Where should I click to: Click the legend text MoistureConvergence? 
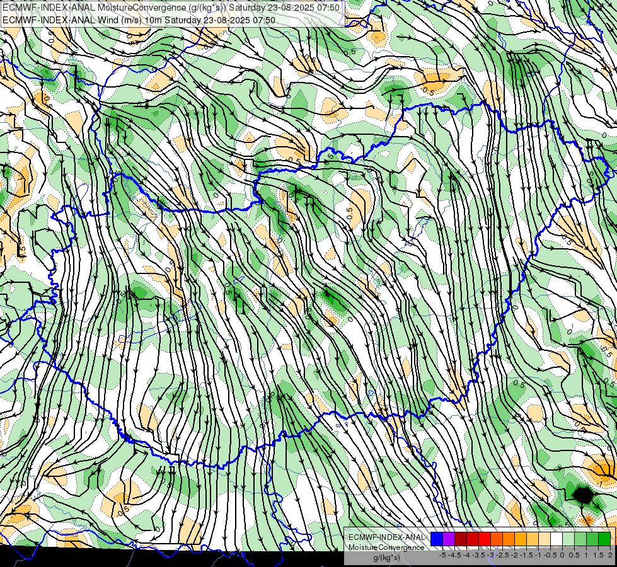click(x=386, y=547)
